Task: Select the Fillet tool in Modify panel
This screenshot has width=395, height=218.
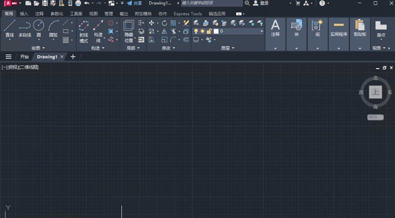Action: 173,40
